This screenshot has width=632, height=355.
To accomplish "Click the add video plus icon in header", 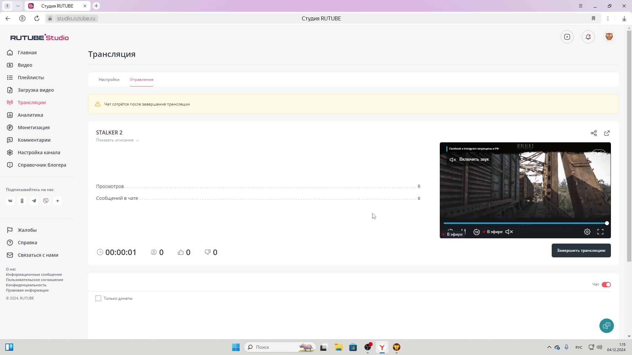I will pos(567,37).
